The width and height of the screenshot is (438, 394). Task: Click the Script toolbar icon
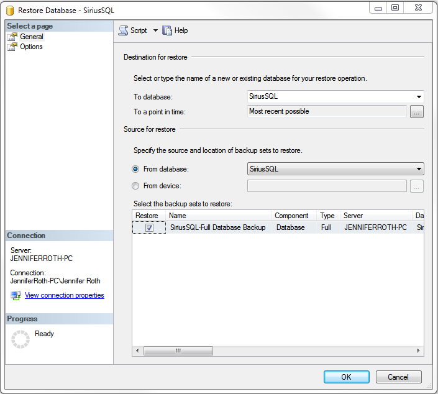point(123,30)
